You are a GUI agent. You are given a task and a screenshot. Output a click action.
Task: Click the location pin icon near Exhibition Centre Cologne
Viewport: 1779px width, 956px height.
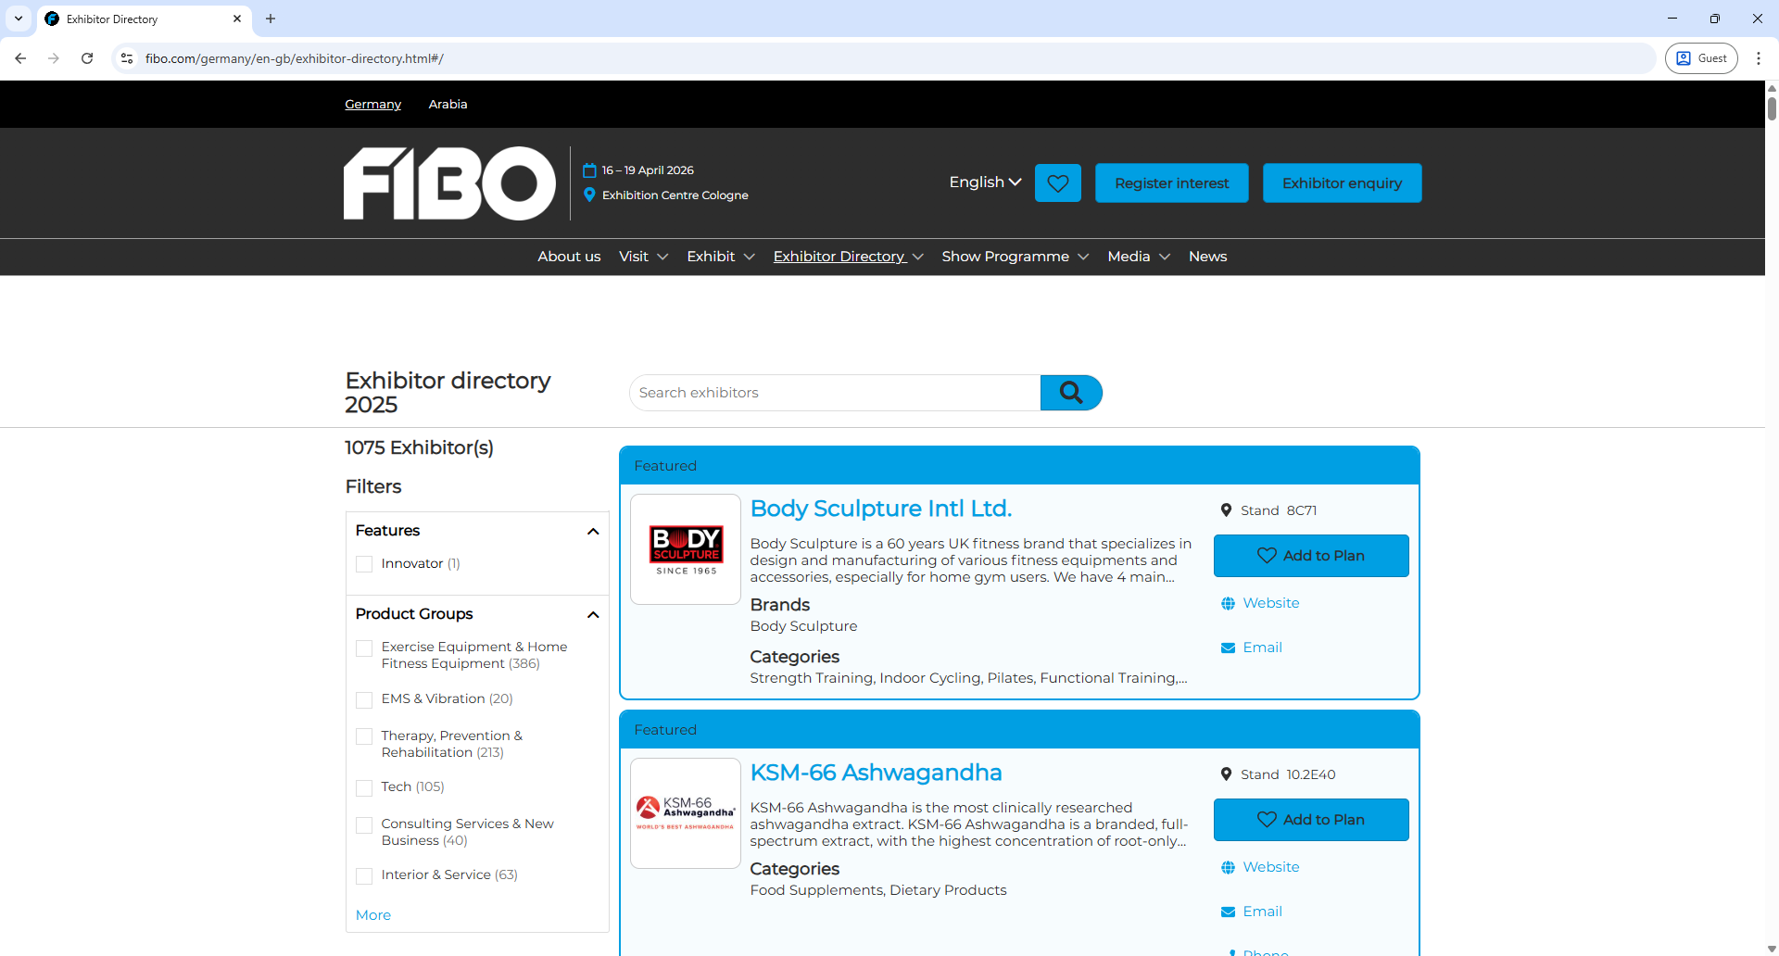point(589,195)
